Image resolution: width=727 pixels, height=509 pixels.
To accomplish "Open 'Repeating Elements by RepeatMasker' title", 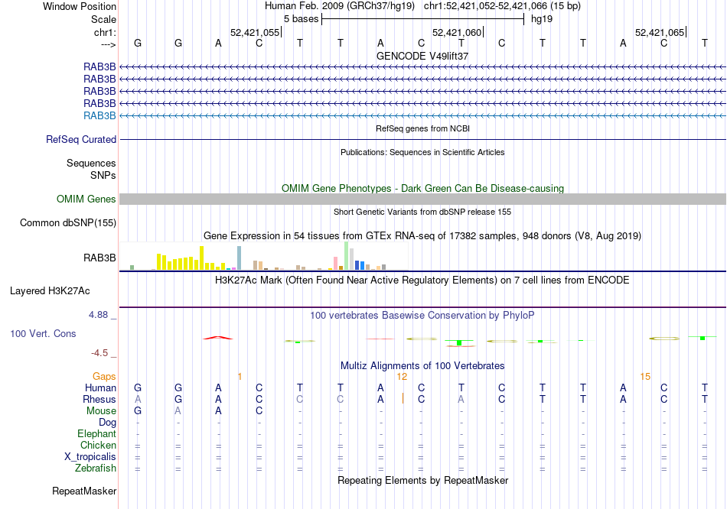I will click(x=422, y=480).
